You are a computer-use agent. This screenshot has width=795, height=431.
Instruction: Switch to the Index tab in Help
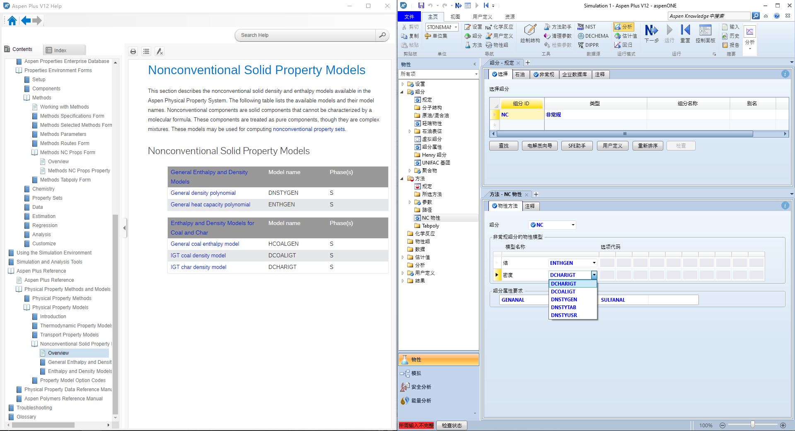click(x=65, y=50)
